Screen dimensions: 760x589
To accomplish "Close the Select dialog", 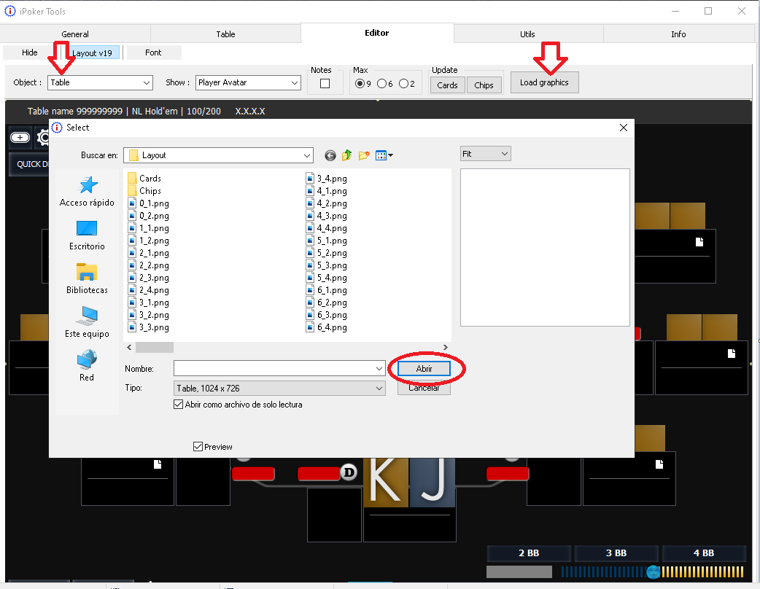I will (624, 128).
